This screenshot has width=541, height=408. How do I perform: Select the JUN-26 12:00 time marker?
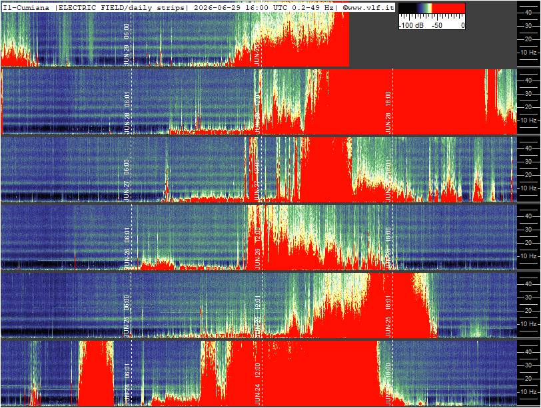(x=257, y=248)
